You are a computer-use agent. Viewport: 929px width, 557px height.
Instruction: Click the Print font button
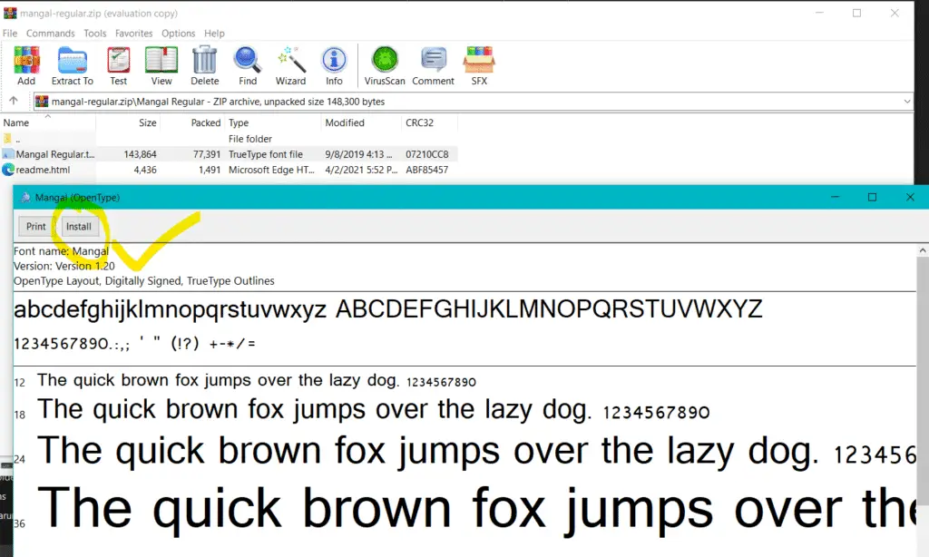(x=36, y=227)
